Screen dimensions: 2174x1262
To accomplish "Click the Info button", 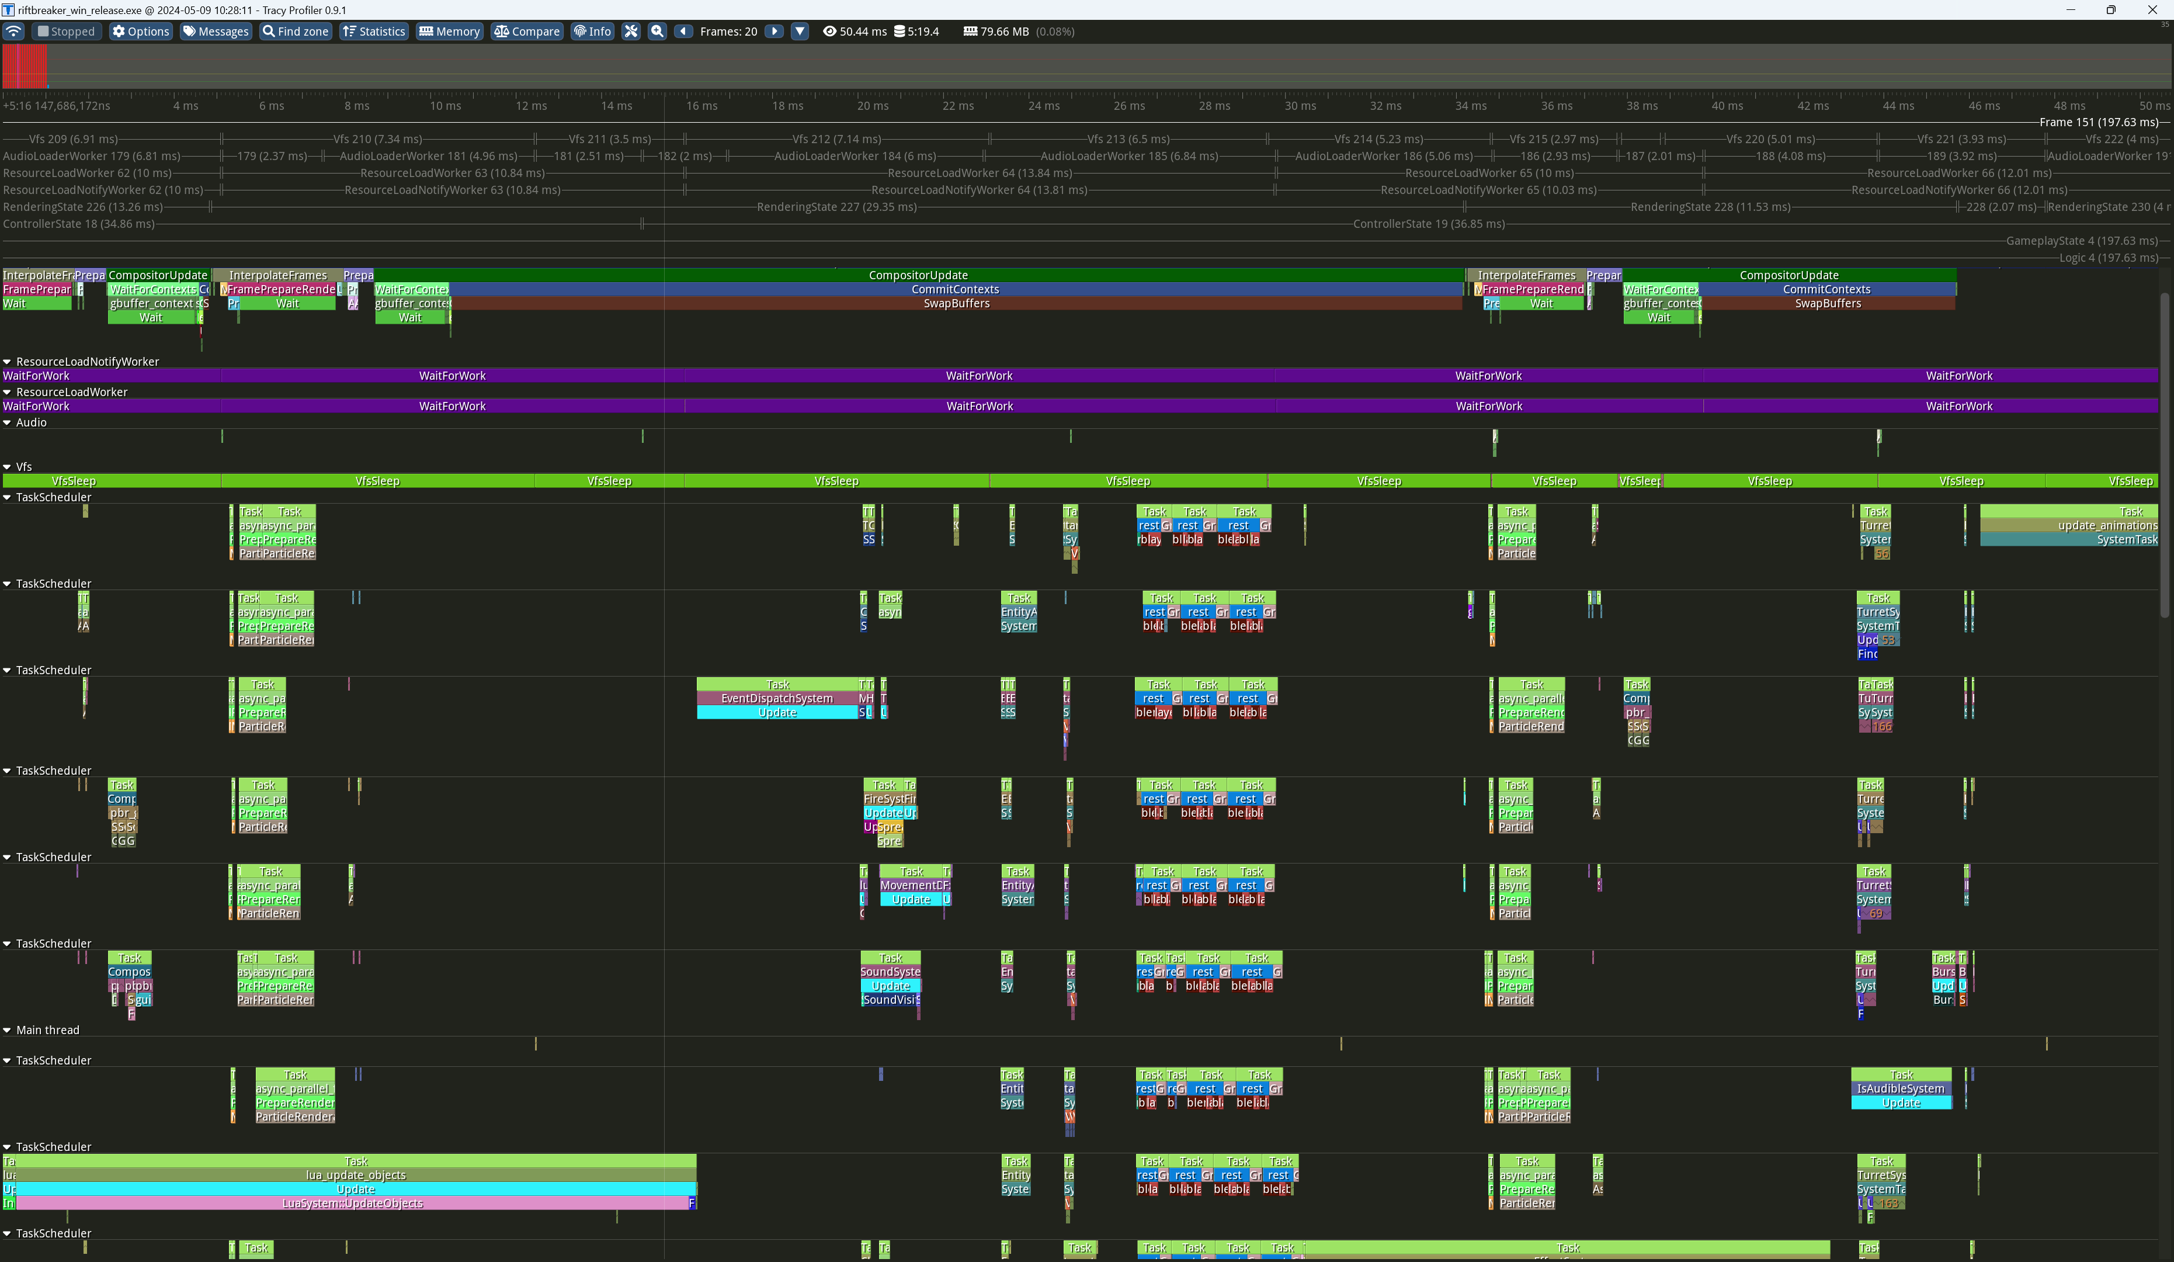I will (x=592, y=31).
